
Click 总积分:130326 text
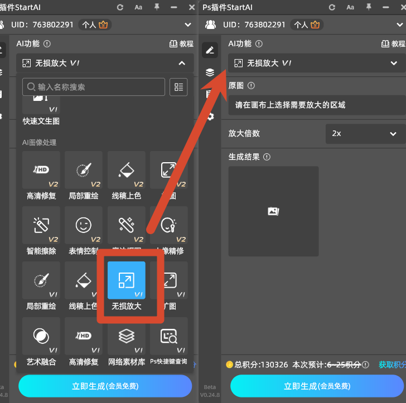tap(261, 365)
